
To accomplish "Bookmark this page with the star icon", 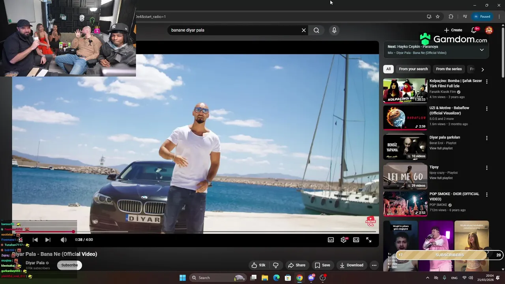I will click(438, 17).
